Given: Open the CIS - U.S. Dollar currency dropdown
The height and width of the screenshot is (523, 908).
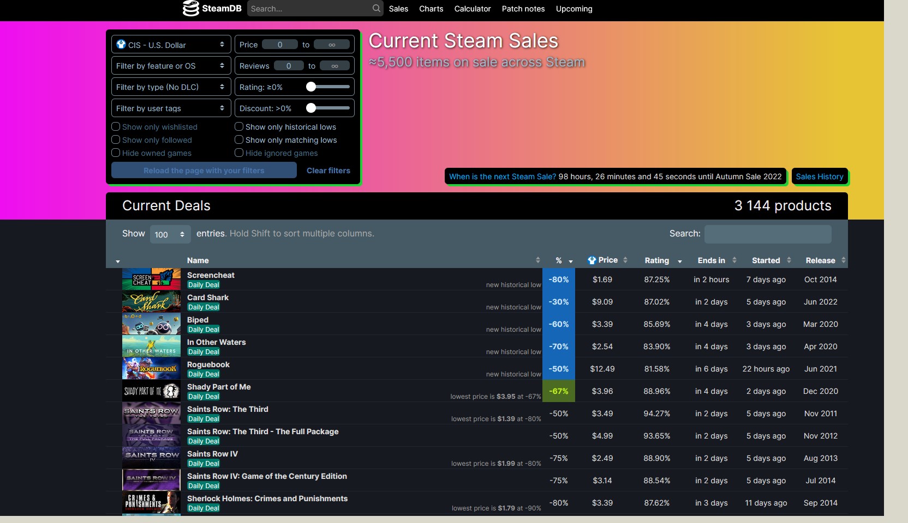Looking at the screenshot, I should (171, 45).
